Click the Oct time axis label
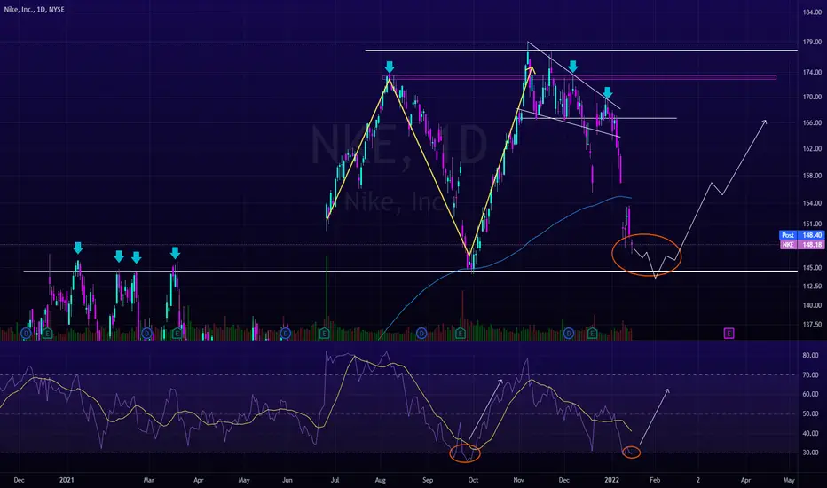Image resolution: width=827 pixels, height=488 pixels. tap(473, 480)
